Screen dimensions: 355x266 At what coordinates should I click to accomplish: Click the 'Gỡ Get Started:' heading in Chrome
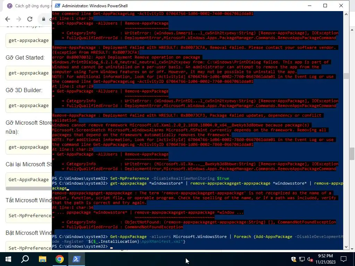click(25, 57)
